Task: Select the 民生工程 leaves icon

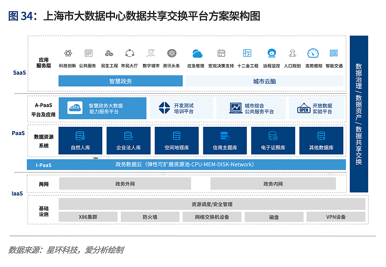Action: [x=109, y=53]
